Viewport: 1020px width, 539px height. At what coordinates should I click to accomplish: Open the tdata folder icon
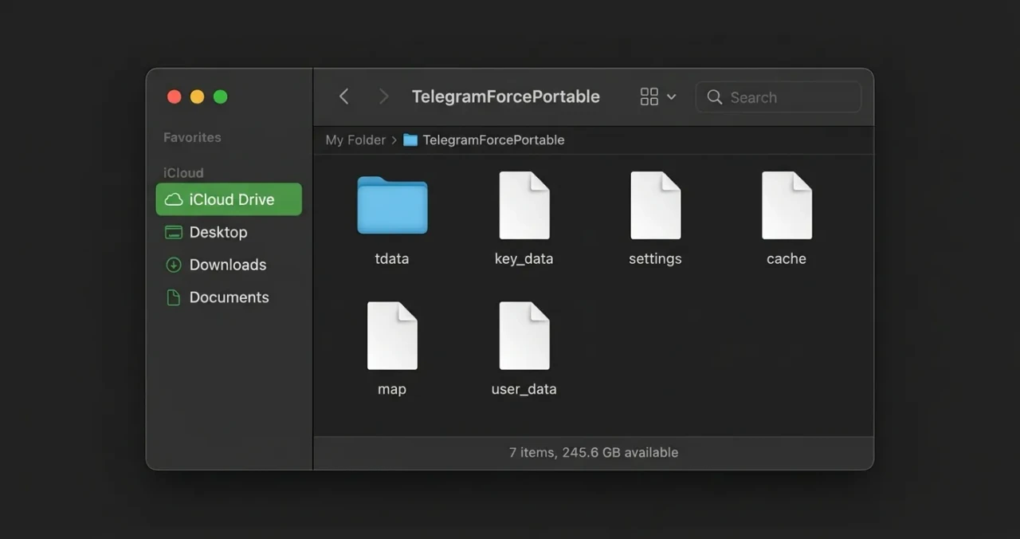tap(392, 206)
